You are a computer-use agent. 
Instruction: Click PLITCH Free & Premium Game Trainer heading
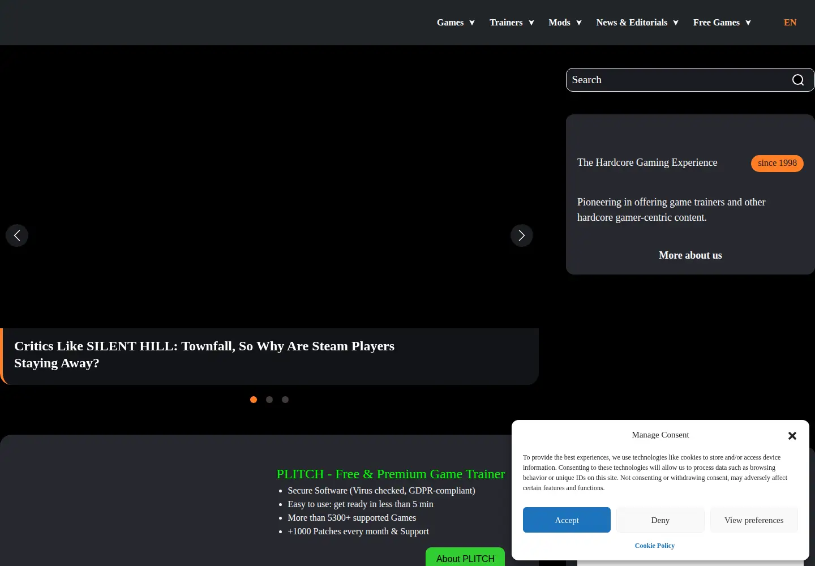[391, 474]
